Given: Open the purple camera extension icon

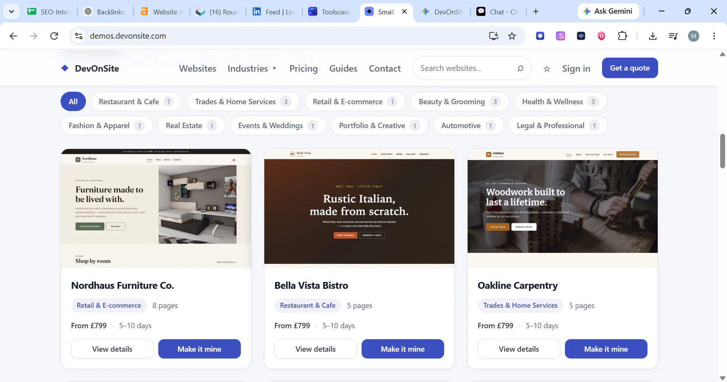Looking at the screenshot, I should pos(560,36).
